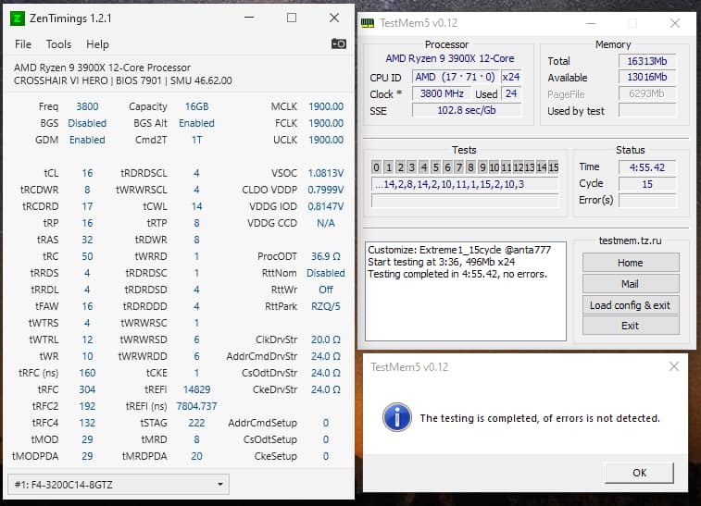Click AMD Ryzen 9 3900X 12-Core link text

pos(450,58)
